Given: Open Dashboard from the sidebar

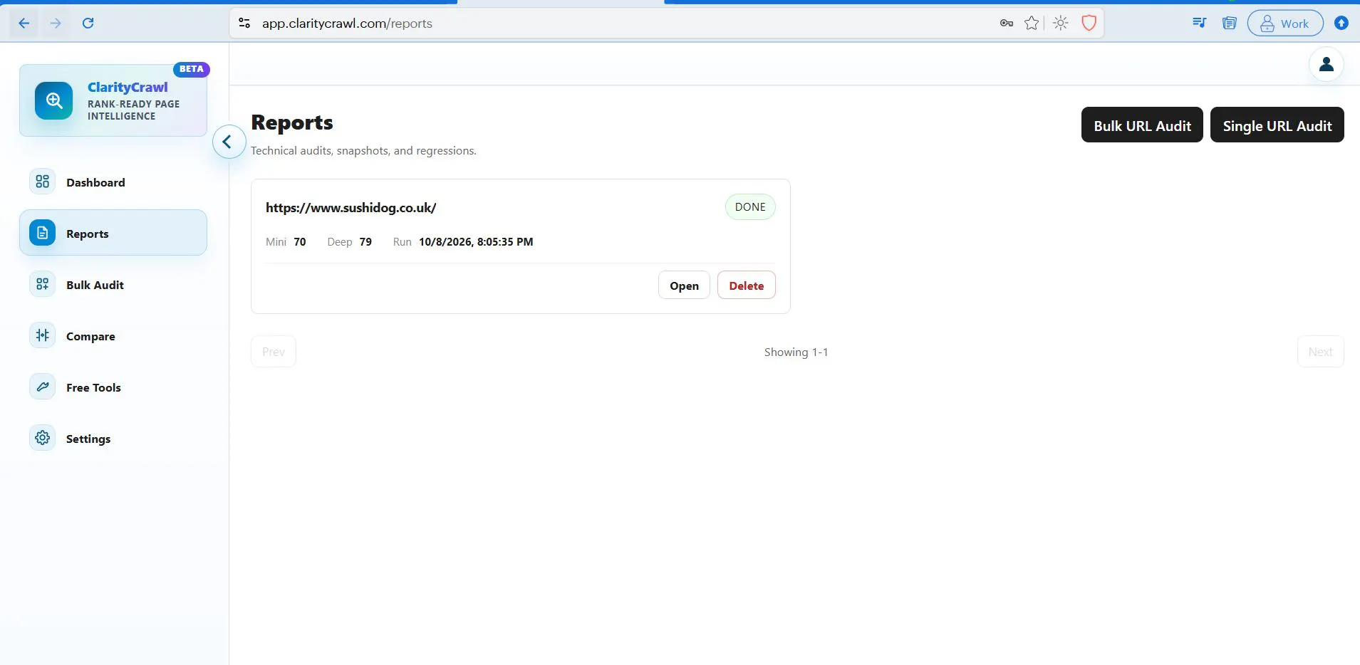Looking at the screenshot, I should (113, 182).
